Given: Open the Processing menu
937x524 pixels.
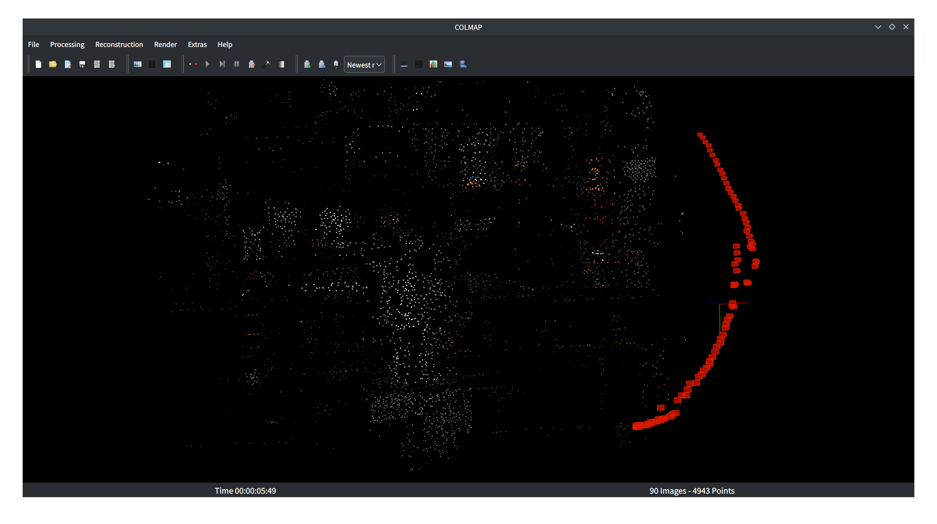Looking at the screenshot, I should coord(67,44).
